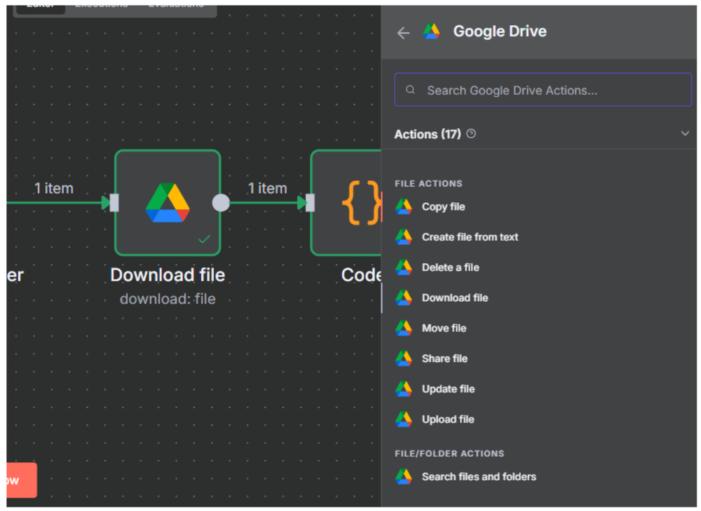Select the Download file node's Google Drive icon
The width and height of the screenshot is (701, 511).
(x=168, y=204)
